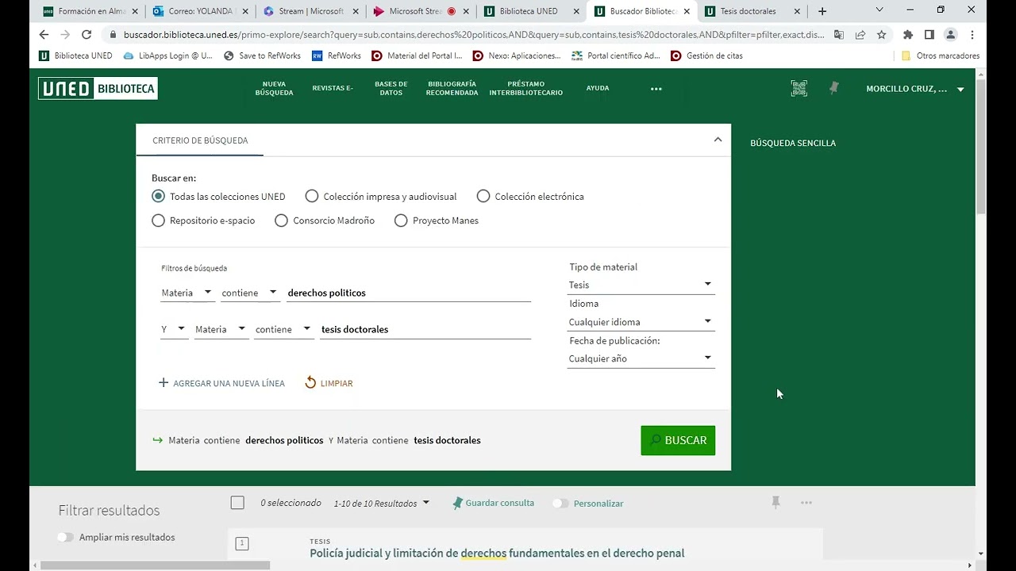Translate this page icon
The width and height of the screenshot is (1016, 571).
click(x=838, y=35)
